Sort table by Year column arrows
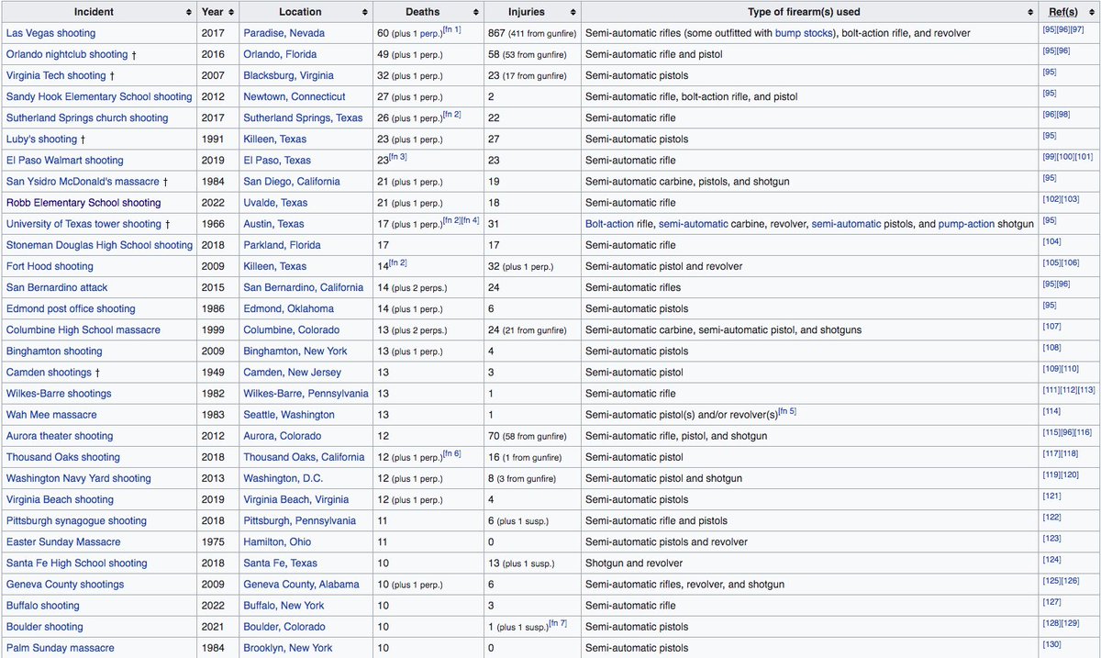The height and width of the screenshot is (658, 1101). (x=230, y=12)
